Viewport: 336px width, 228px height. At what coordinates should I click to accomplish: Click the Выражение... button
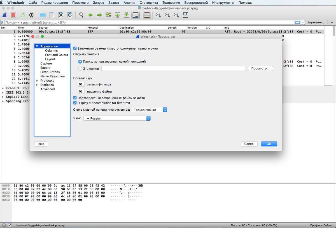pos(316,22)
